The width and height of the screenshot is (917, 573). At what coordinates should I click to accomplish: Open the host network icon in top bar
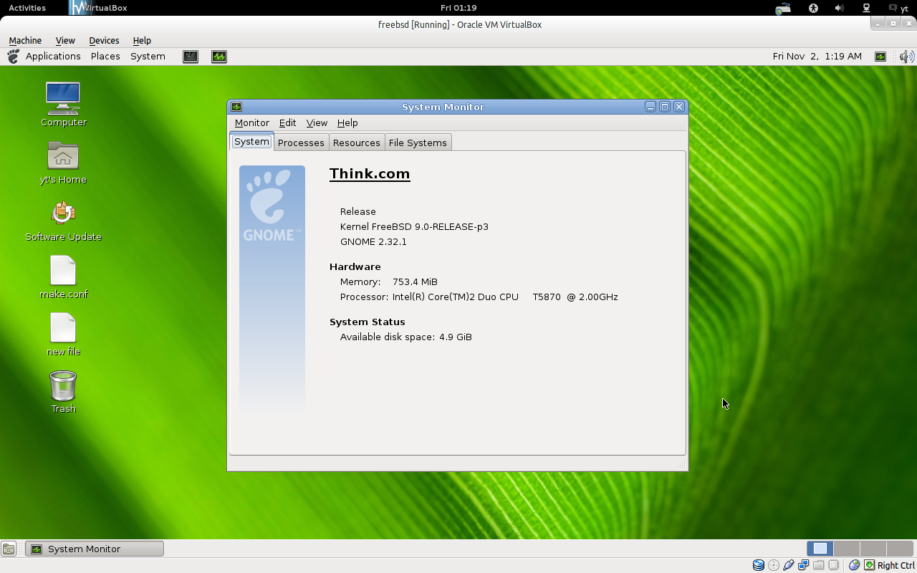pyautogui.click(x=866, y=8)
